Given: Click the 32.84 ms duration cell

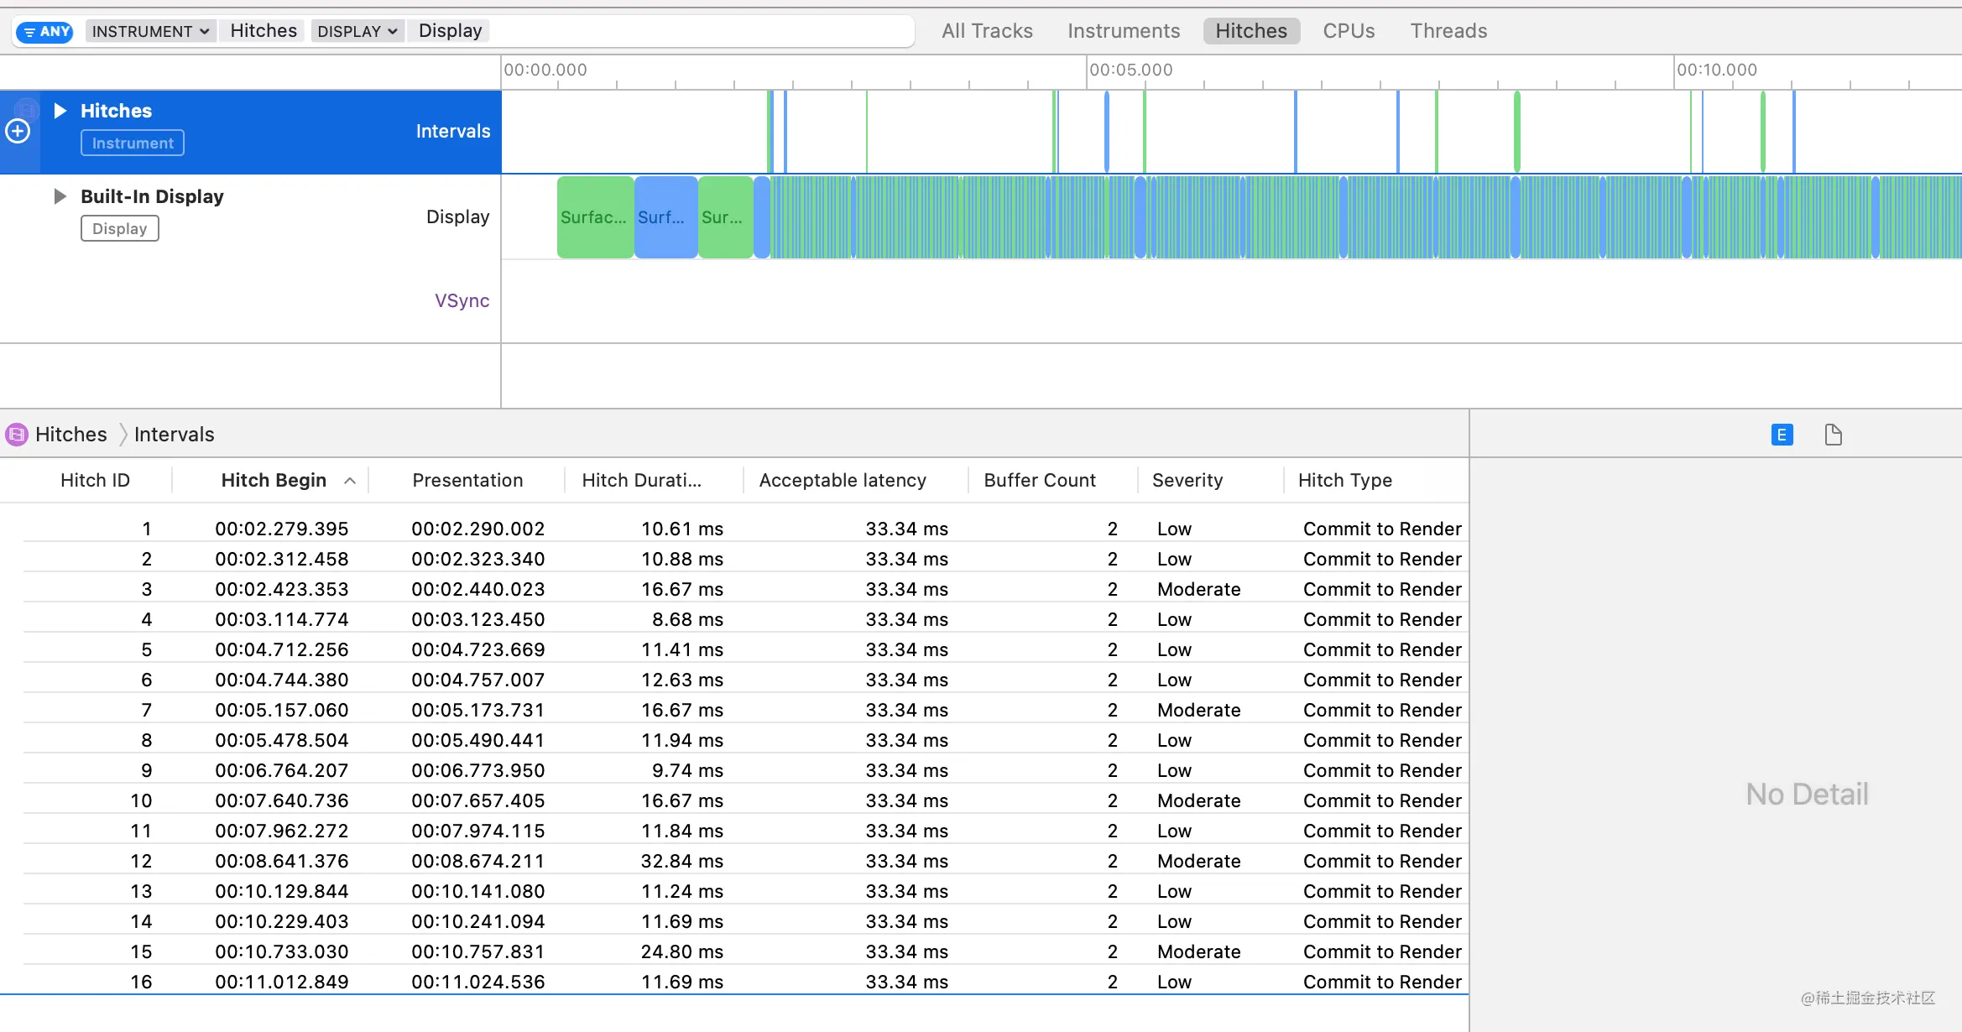Looking at the screenshot, I should (682, 861).
